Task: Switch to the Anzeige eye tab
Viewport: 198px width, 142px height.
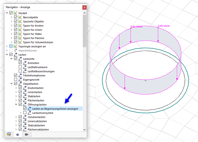Action: point(17,134)
